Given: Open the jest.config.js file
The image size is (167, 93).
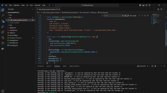Looking at the screenshot, I should pos(14,35).
